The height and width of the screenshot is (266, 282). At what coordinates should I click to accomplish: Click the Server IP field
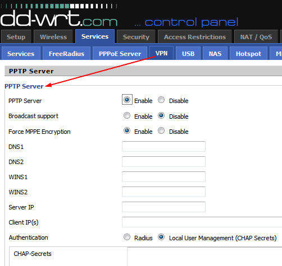click(163, 207)
